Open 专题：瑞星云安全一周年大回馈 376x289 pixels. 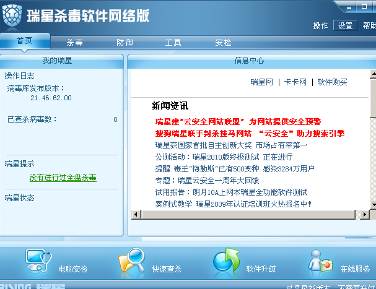coord(207,181)
